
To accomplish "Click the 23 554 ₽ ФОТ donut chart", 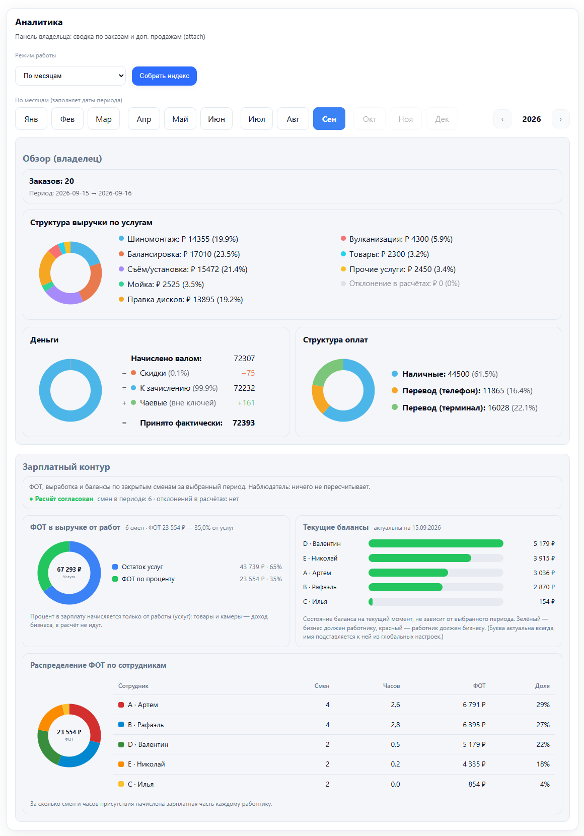I will (x=69, y=735).
